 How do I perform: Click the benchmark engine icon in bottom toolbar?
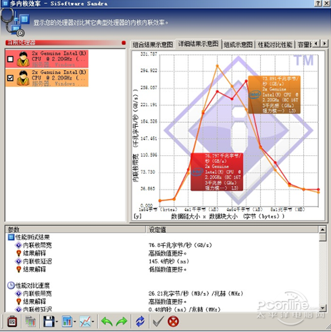point(12,321)
